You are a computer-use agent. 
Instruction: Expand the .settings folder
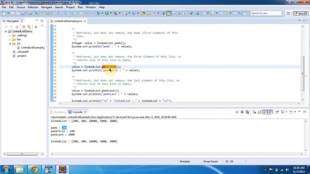click(x=10, y=35)
